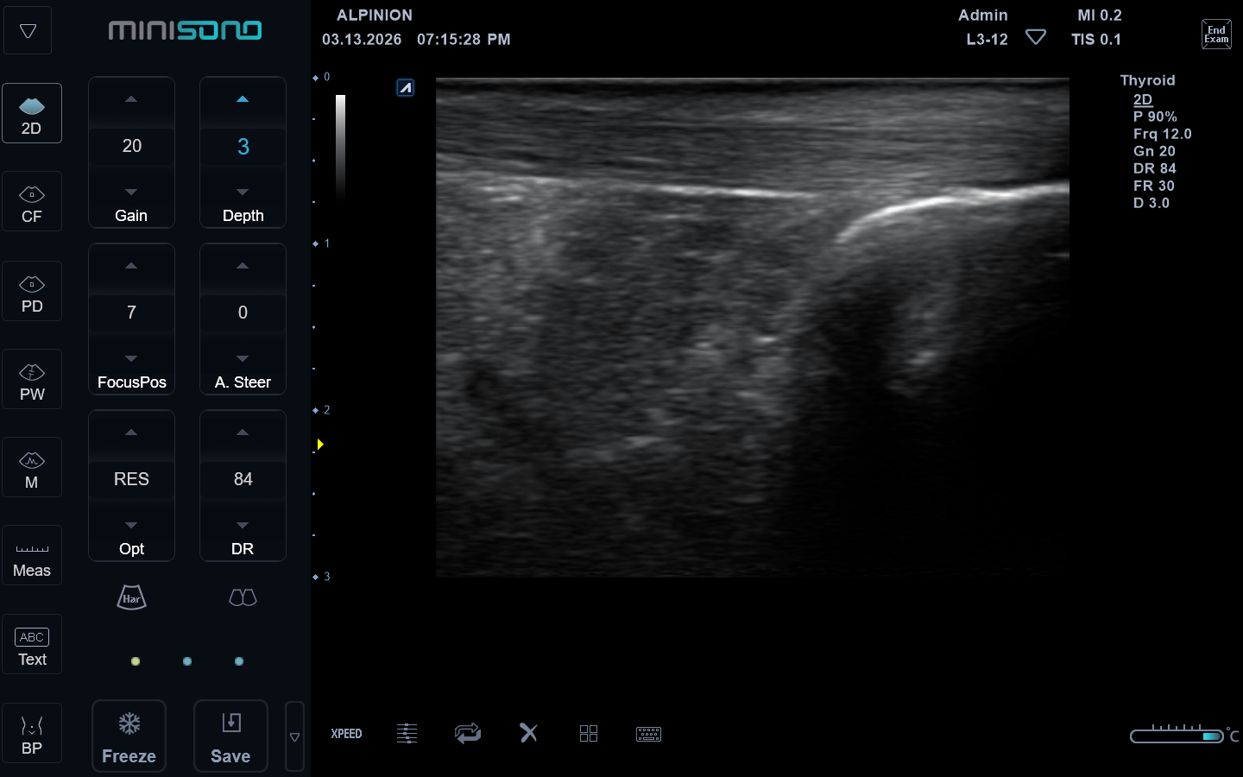This screenshot has height=777, width=1243.
Task: Switch to CF color flow mode
Action: (x=32, y=202)
